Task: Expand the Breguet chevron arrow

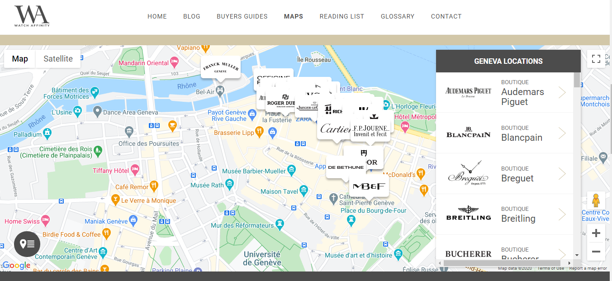Action: (562, 174)
